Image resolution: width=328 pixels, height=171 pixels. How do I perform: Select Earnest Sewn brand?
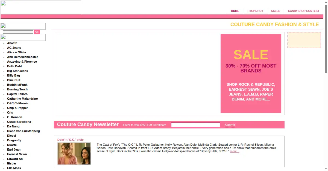point(17,154)
